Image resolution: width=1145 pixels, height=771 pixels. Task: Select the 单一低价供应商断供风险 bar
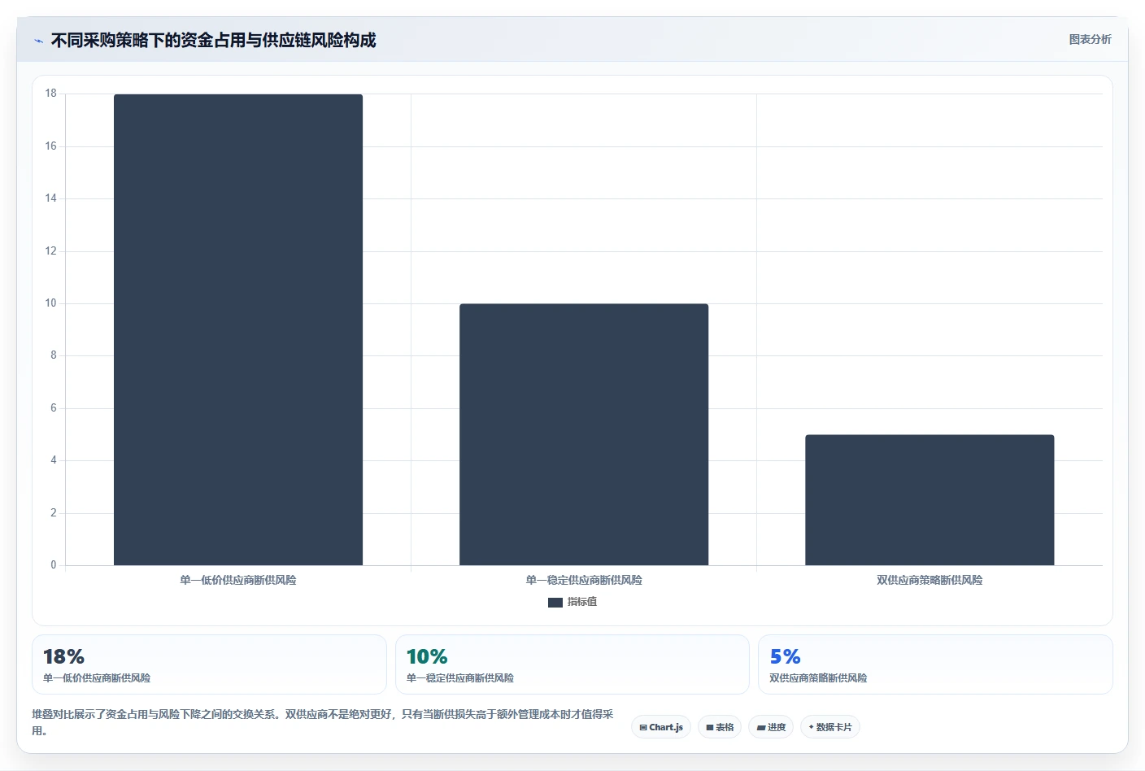238,329
